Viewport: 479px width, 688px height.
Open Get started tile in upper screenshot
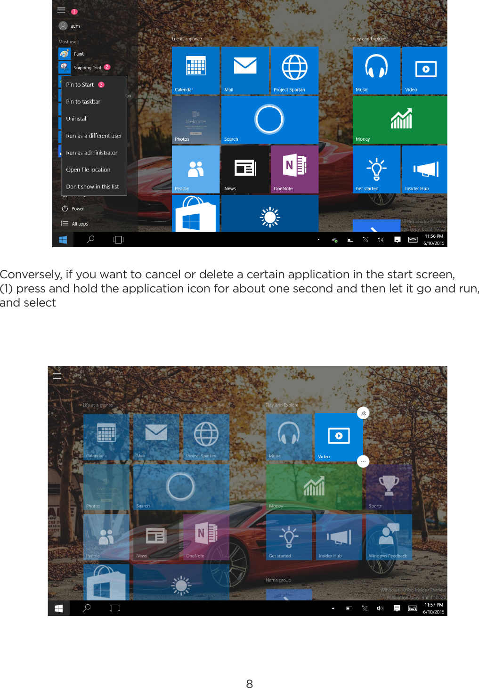point(377,170)
